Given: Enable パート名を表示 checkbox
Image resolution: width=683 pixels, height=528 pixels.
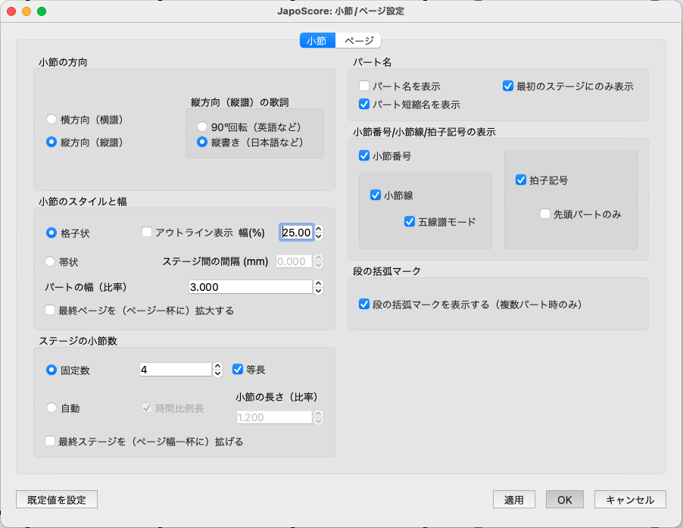Looking at the screenshot, I should point(364,86).
